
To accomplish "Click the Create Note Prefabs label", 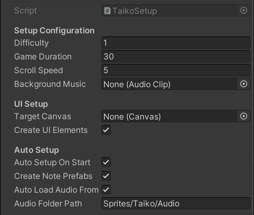I will 53,176.
